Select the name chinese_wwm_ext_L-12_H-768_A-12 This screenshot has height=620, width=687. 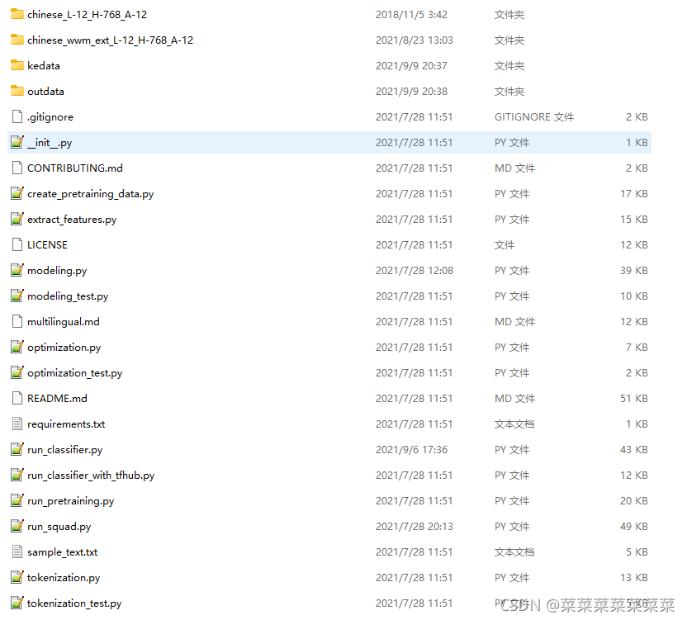click(110, 40)
